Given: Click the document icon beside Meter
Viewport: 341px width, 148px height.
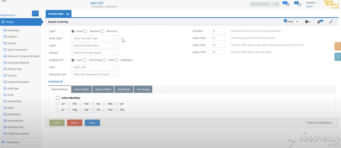Looking at the screenshot, I should [x=5, y=108].
